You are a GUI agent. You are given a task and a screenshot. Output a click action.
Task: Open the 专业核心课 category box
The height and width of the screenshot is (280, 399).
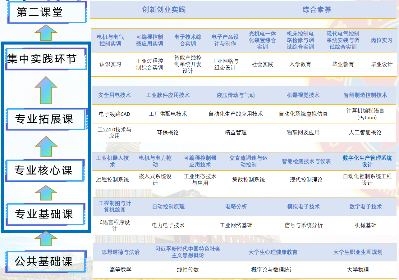[x=45, y=170]
